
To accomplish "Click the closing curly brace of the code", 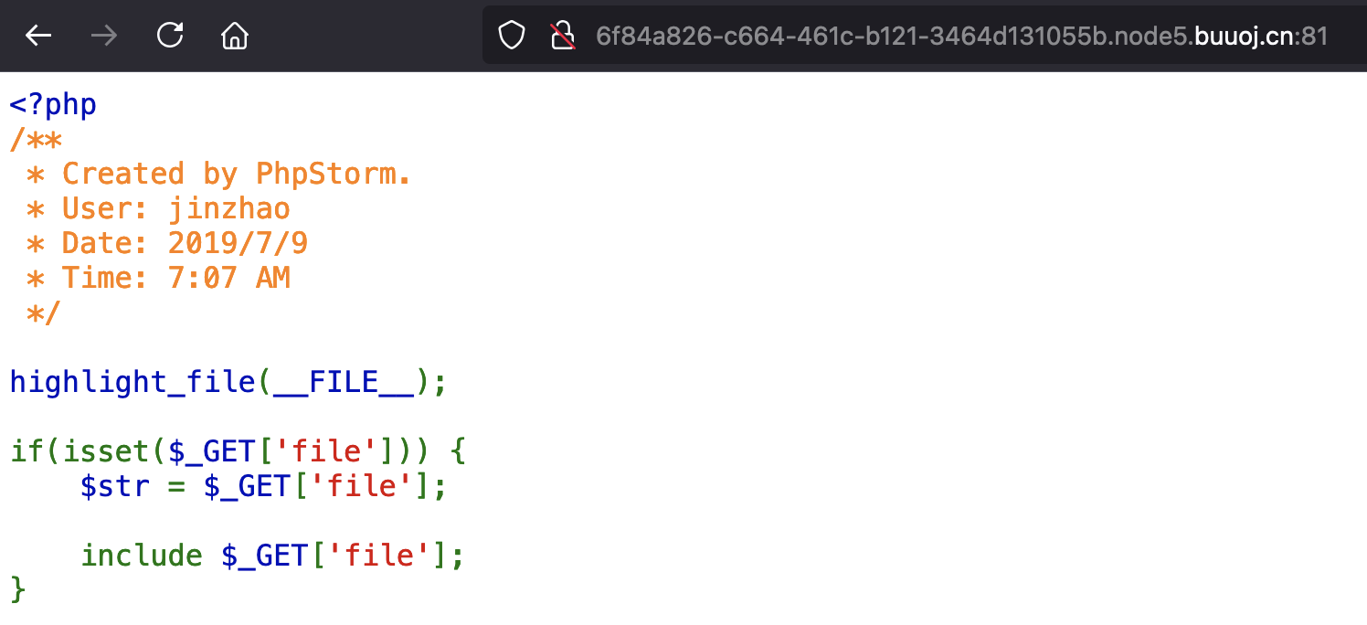I will [18, 589].
